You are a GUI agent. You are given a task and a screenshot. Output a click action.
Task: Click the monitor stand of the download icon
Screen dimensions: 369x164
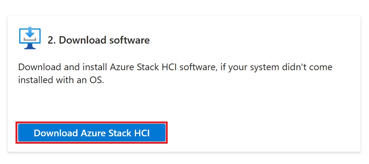pyautogui.click(x=30, y=47)
